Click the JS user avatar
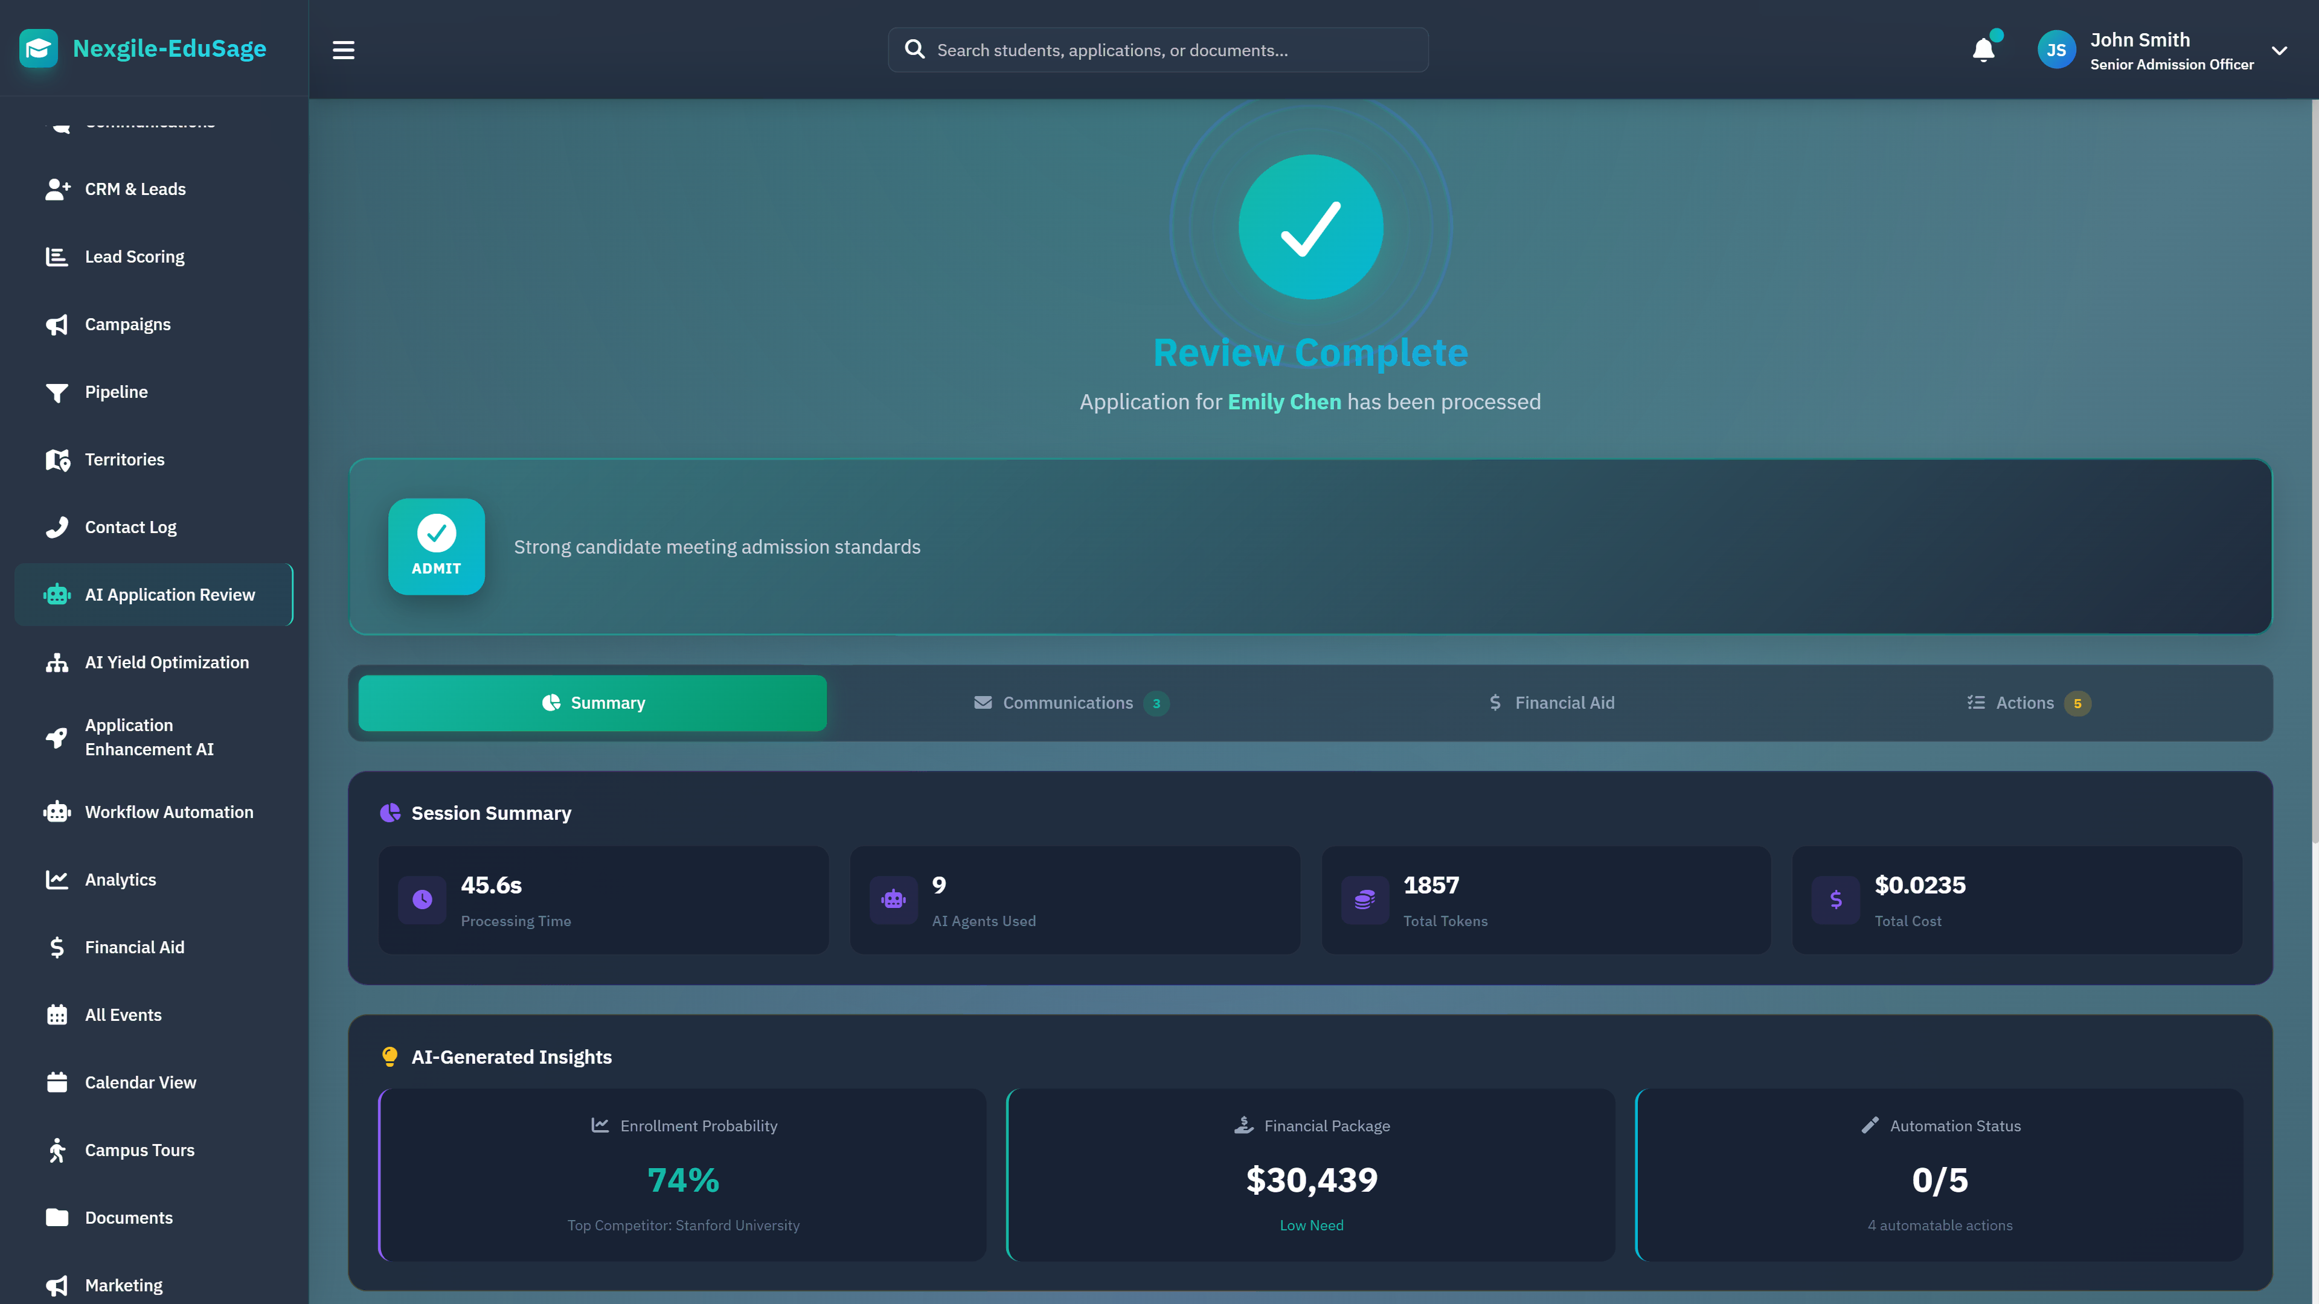 pyautogui.click(x=2056, y=50)
